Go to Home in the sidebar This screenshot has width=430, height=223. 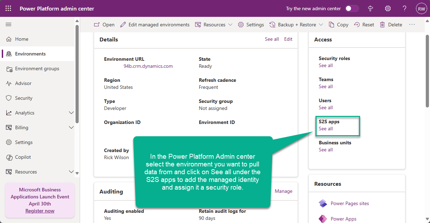coord(38,39)
